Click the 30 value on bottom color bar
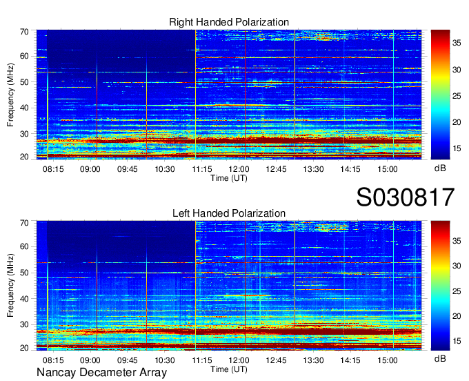The height and width of the screenshot is (381, 469). coord(457,266)
